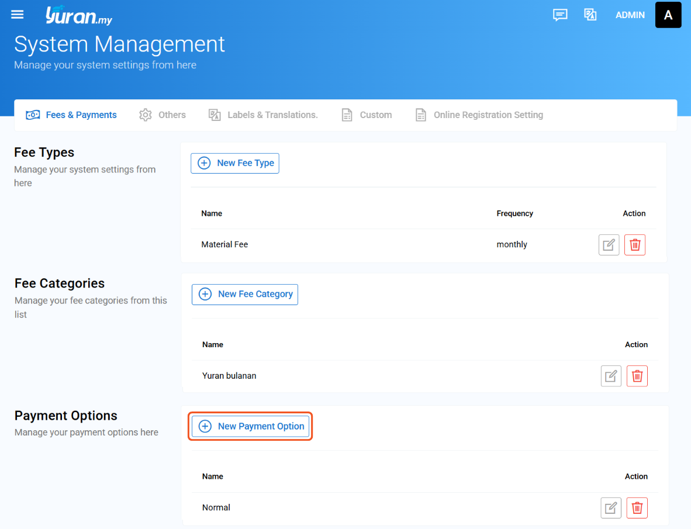
Task: Click the Name header in Payment Options table
Action: click(212, 476)
